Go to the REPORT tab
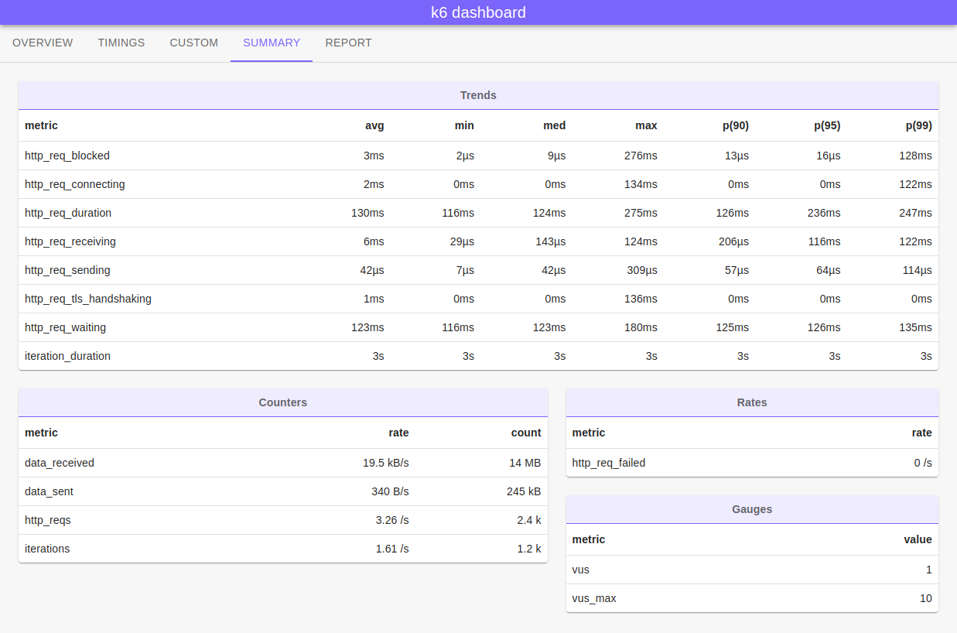The image size is (957, 633). click(348, 43)
